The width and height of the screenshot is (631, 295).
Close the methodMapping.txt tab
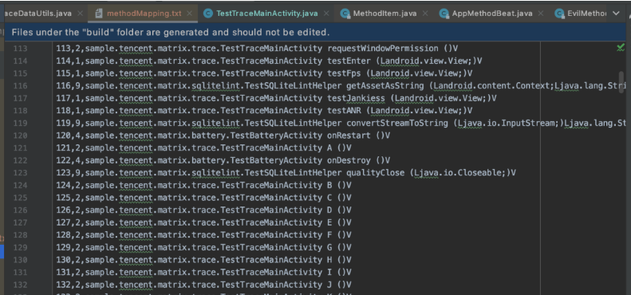[190, 14]
